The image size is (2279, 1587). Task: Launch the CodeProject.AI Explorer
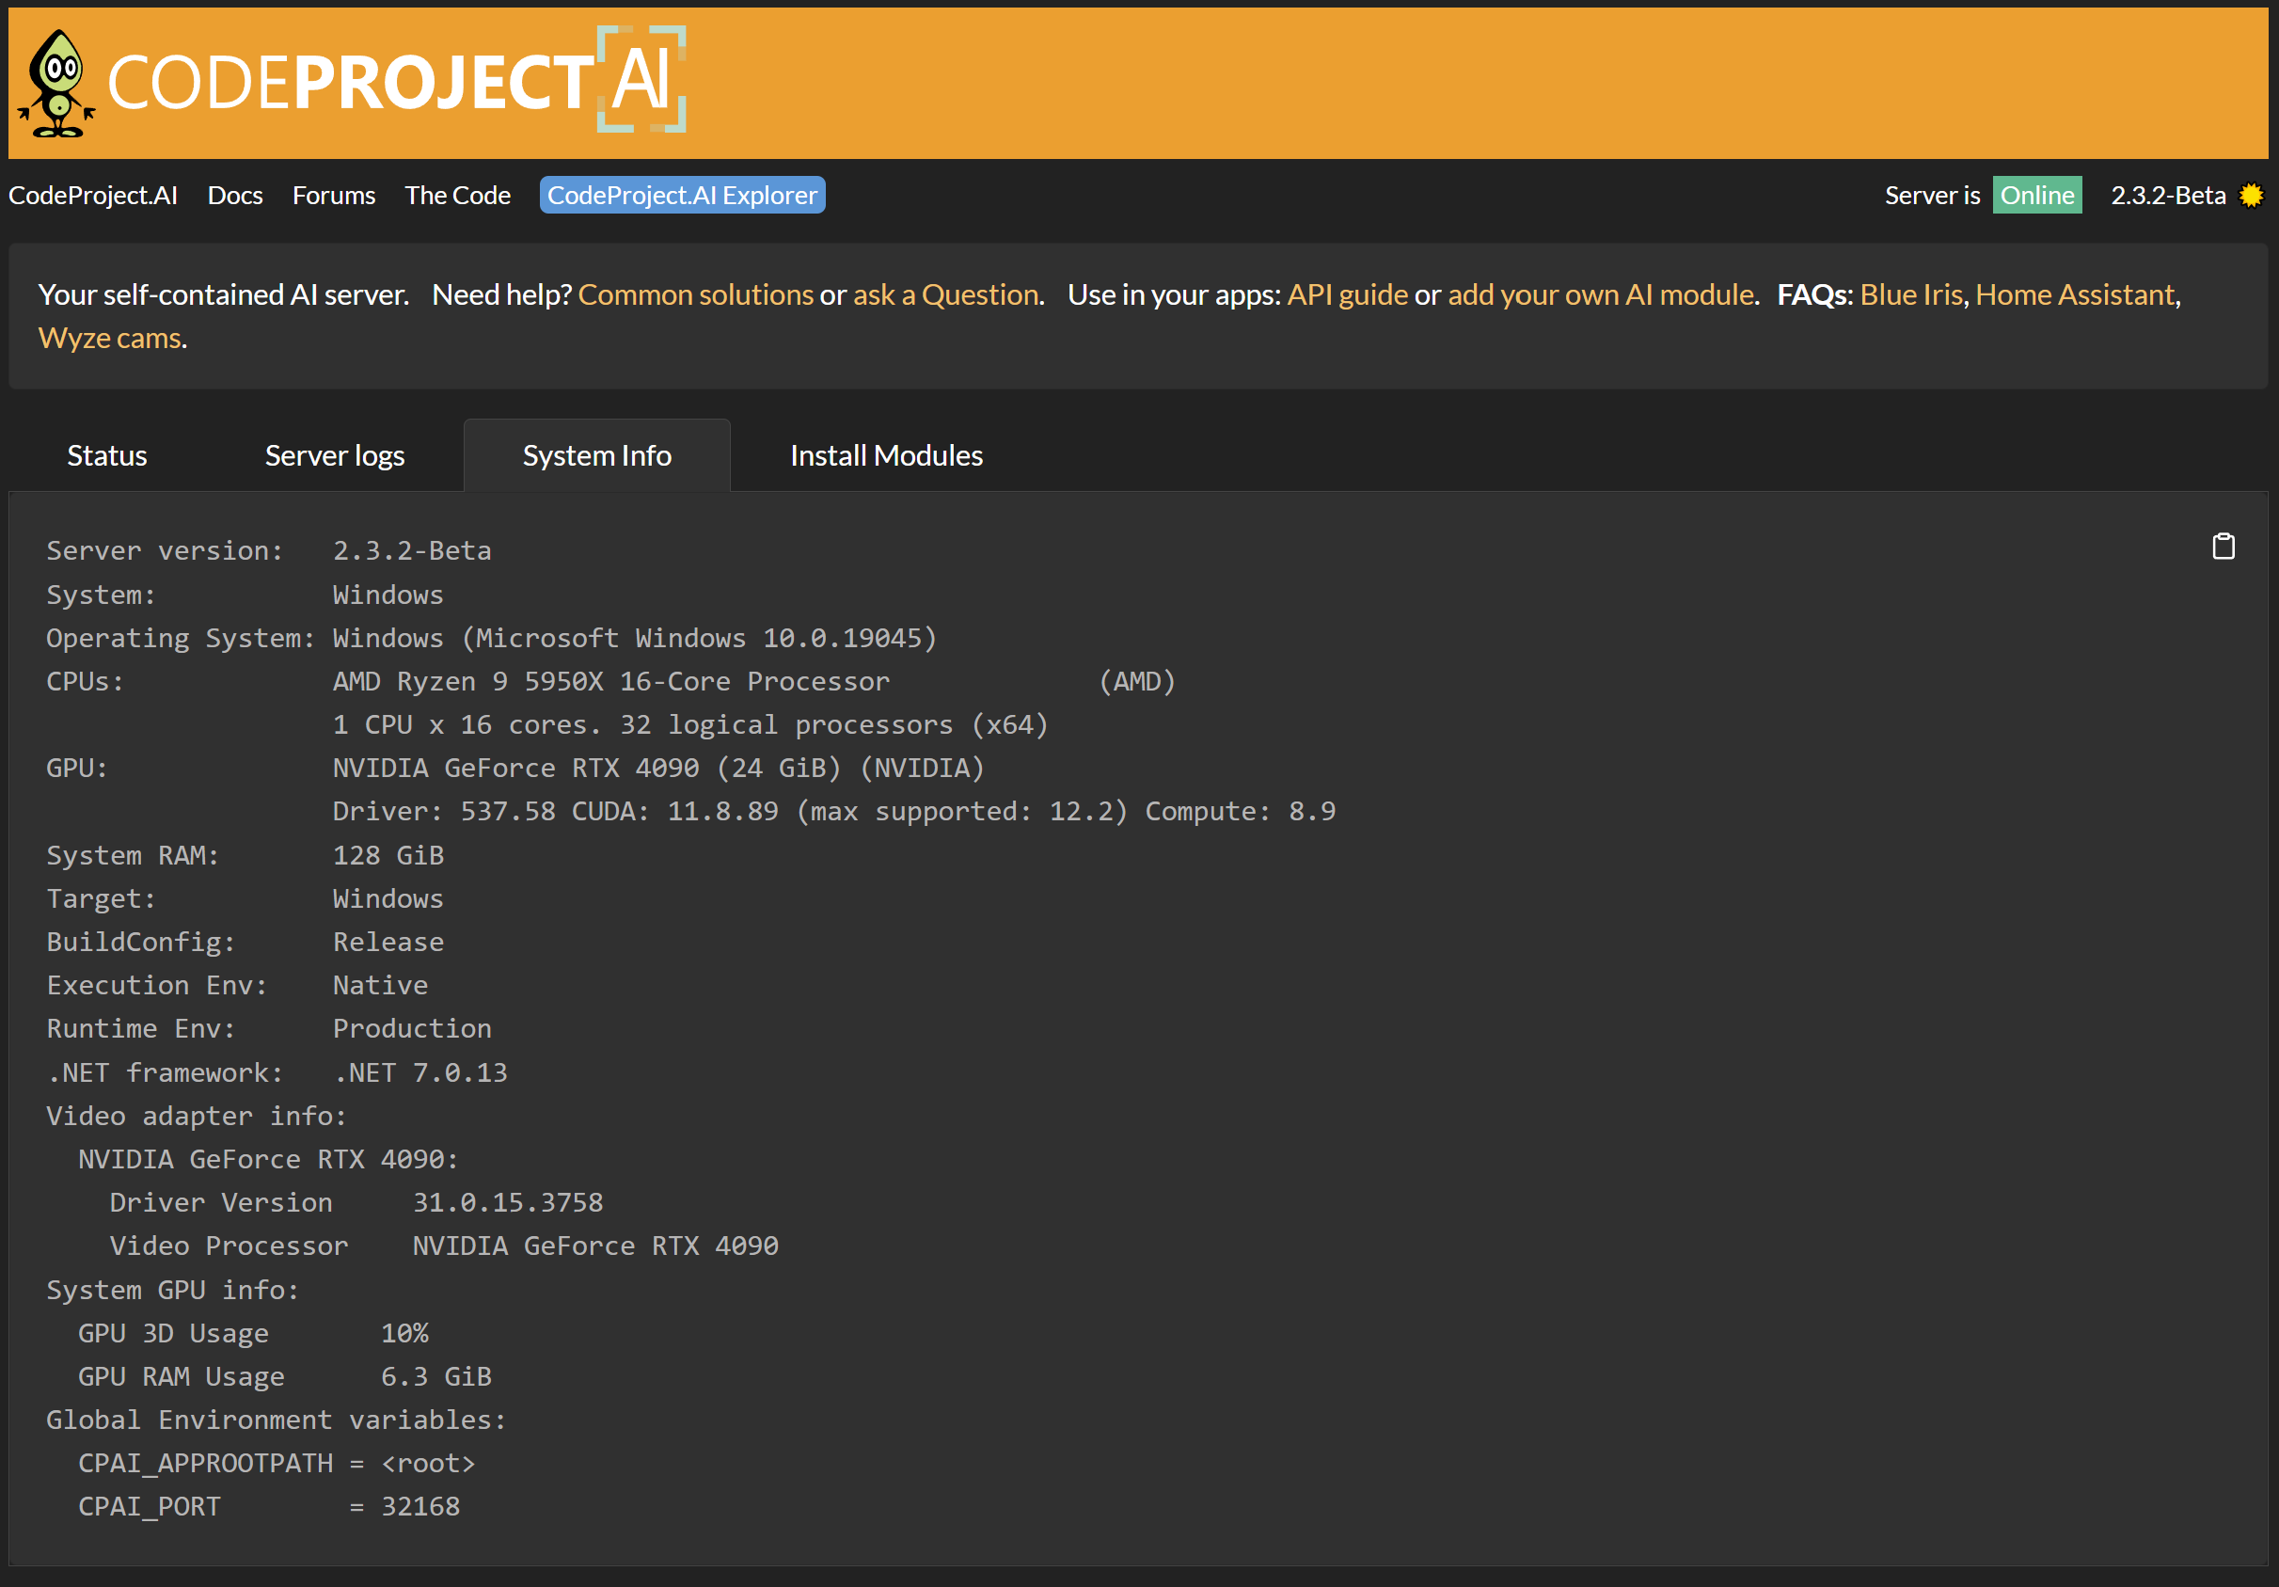pyautogui.click(x=682, y=196)
